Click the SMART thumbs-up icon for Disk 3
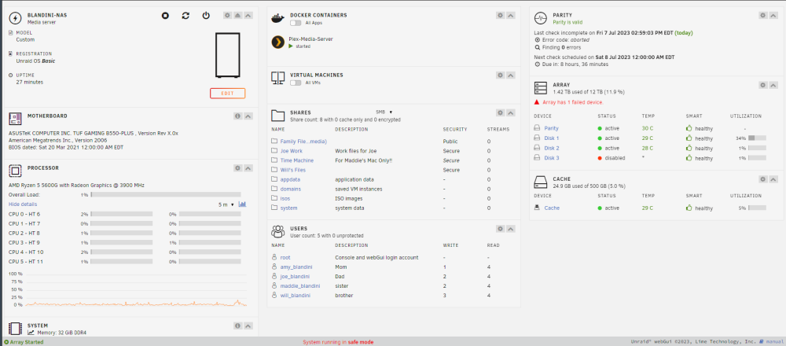Screen dimensions: 786x346 tap(689, 158)
